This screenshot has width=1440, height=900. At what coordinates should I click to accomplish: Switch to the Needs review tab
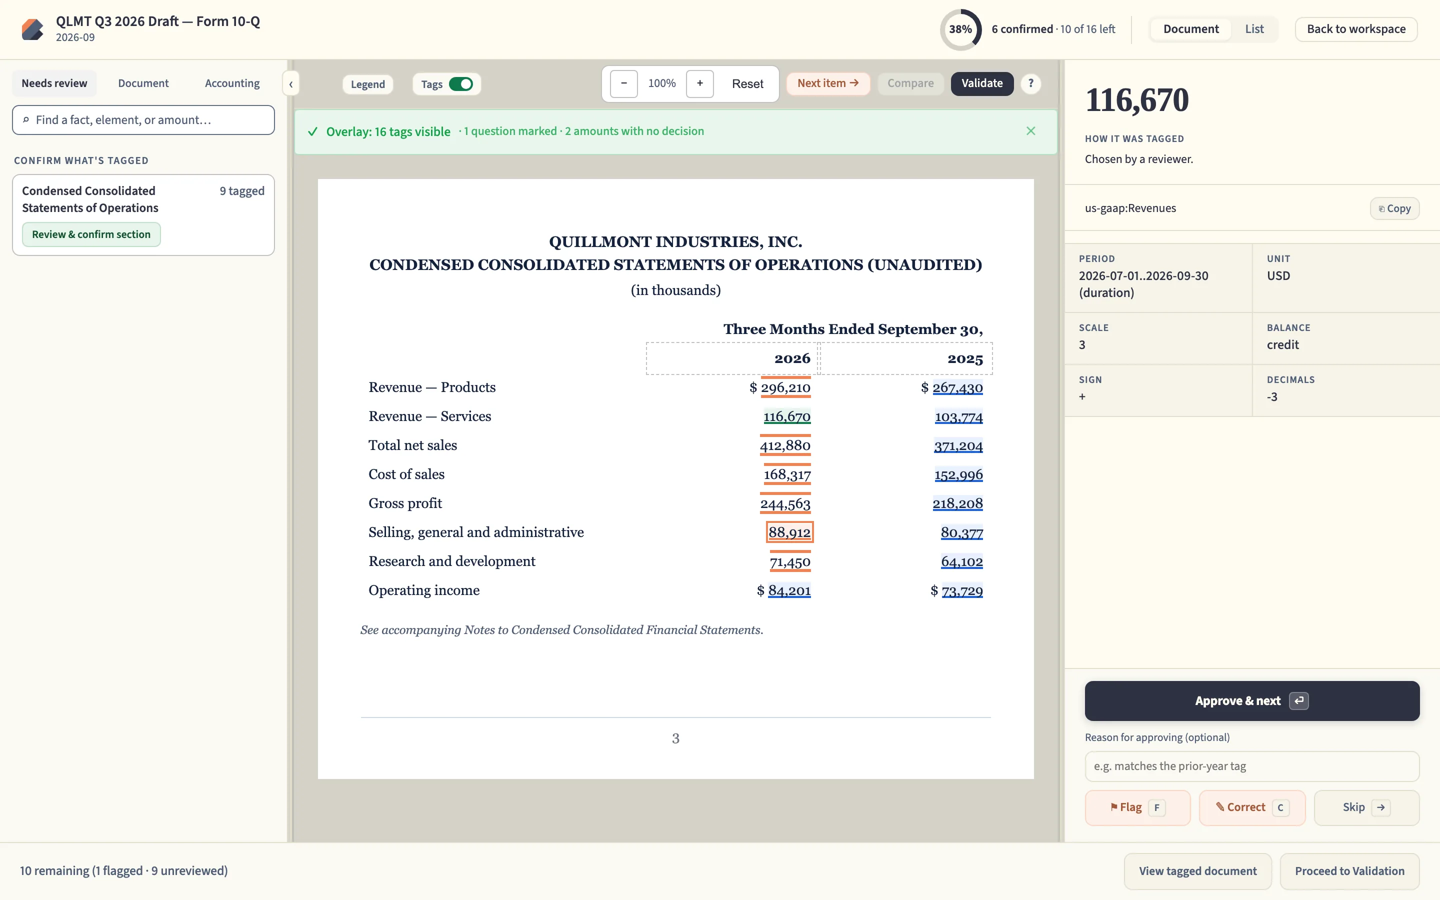(x=54, y=83)
